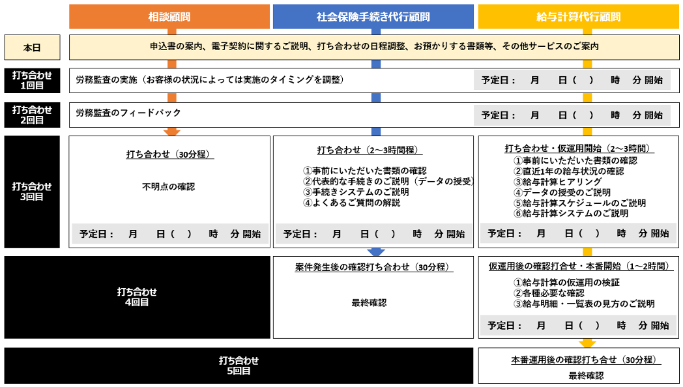
Task: Select the 不明点の確認 text
Action: click(x=169, y=187)
